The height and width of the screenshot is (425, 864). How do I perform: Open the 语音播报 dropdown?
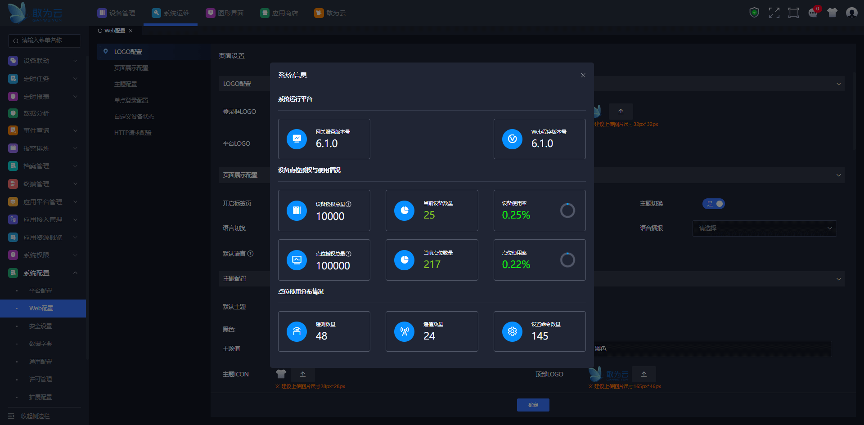765,228
